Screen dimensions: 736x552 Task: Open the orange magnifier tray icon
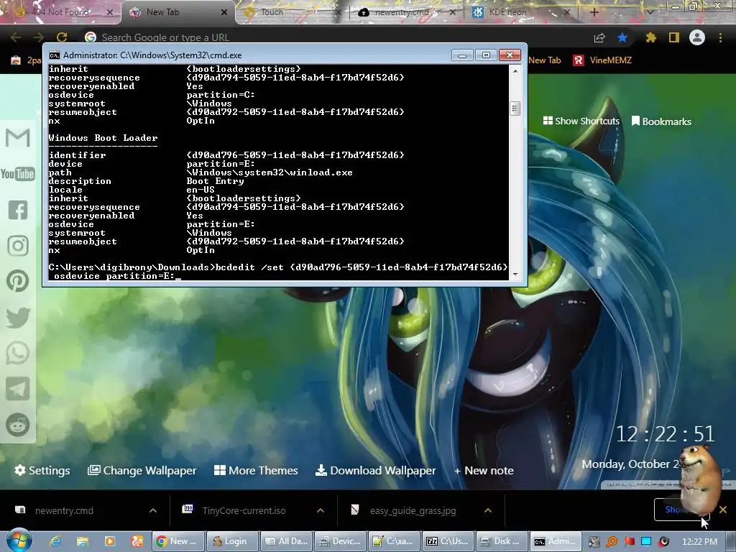612,542
